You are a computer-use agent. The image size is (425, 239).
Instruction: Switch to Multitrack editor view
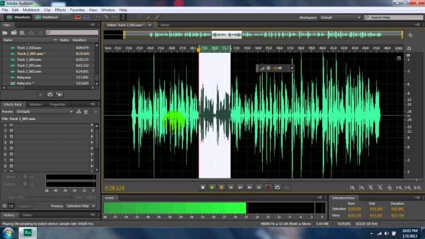pos(47,17)
